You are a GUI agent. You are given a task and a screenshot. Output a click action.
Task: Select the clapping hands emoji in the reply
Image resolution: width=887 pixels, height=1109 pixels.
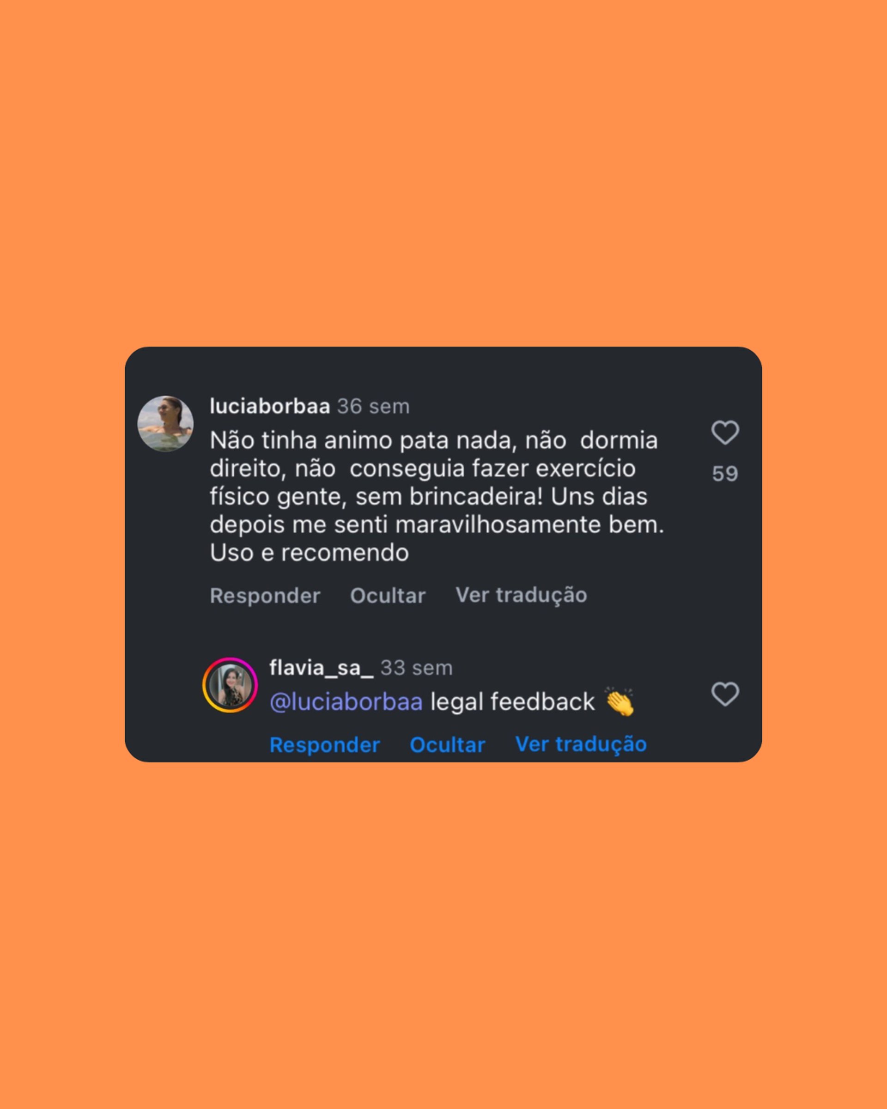click(x=620, y=701)
